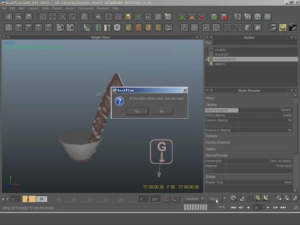Toggle the Camera clipping value
The width and height of the screenshot is (300, 225).
click(x=265, y=120)
